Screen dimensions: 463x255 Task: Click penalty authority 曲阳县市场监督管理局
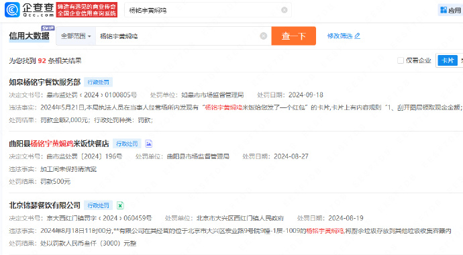pyautogui.click(x=198, y=156)
